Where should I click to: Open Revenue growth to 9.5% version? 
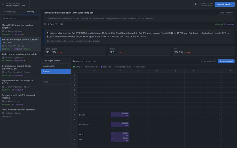tap(20, 100)
